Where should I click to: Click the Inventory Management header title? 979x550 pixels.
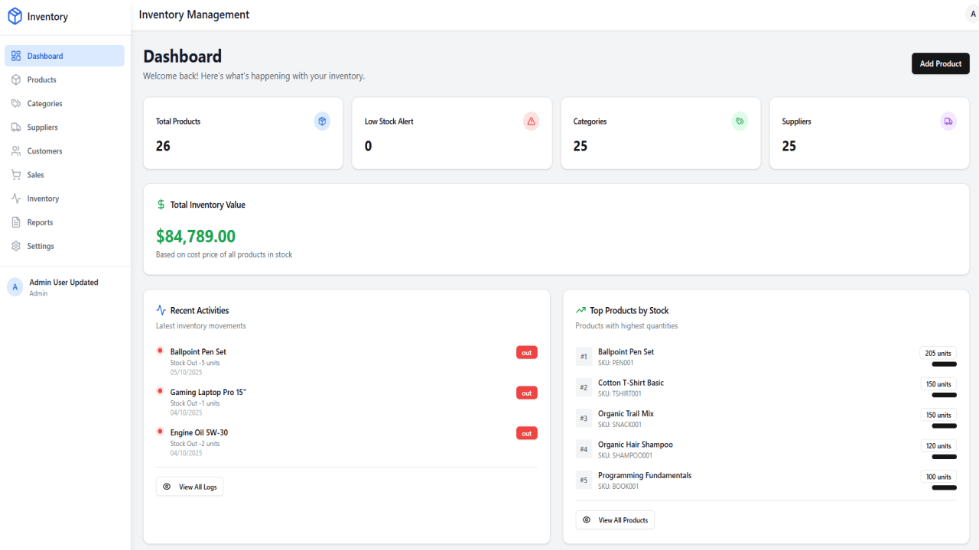[194, 15]
